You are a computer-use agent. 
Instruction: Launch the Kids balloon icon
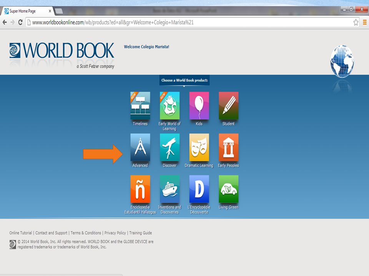[x=199, y=106]
